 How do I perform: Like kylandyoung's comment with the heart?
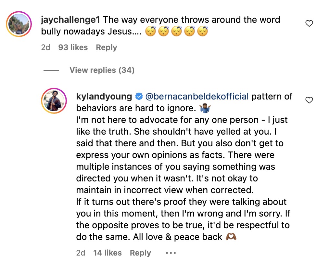click(309, 100)
